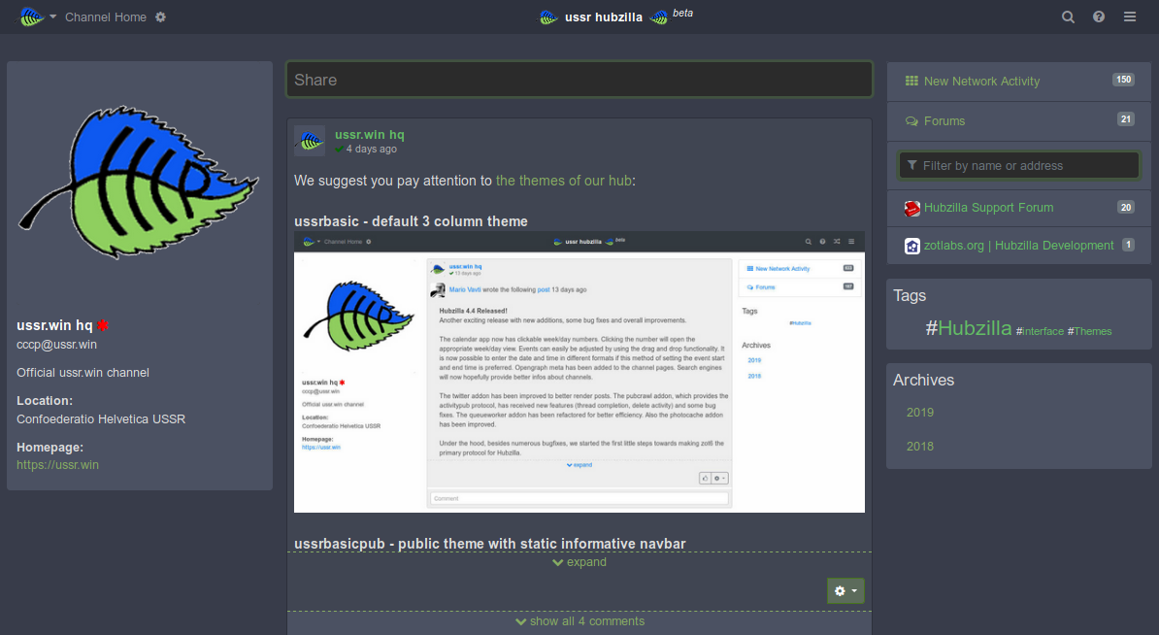The height and width of the screenshot is (635, 1159).
Task: Click the #Hubzilla tag
Action: 969,328
